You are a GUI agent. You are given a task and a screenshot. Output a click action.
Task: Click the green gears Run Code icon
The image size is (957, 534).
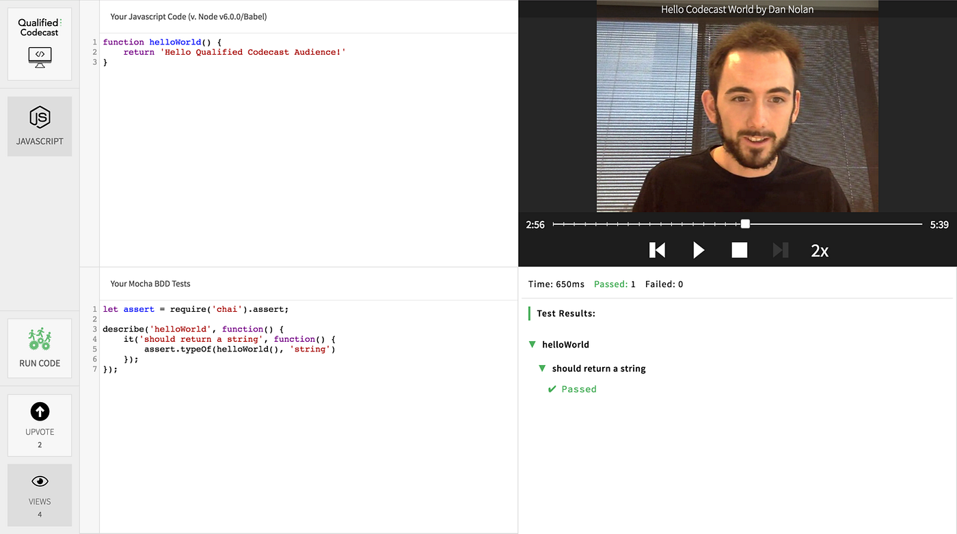point(39,338)
